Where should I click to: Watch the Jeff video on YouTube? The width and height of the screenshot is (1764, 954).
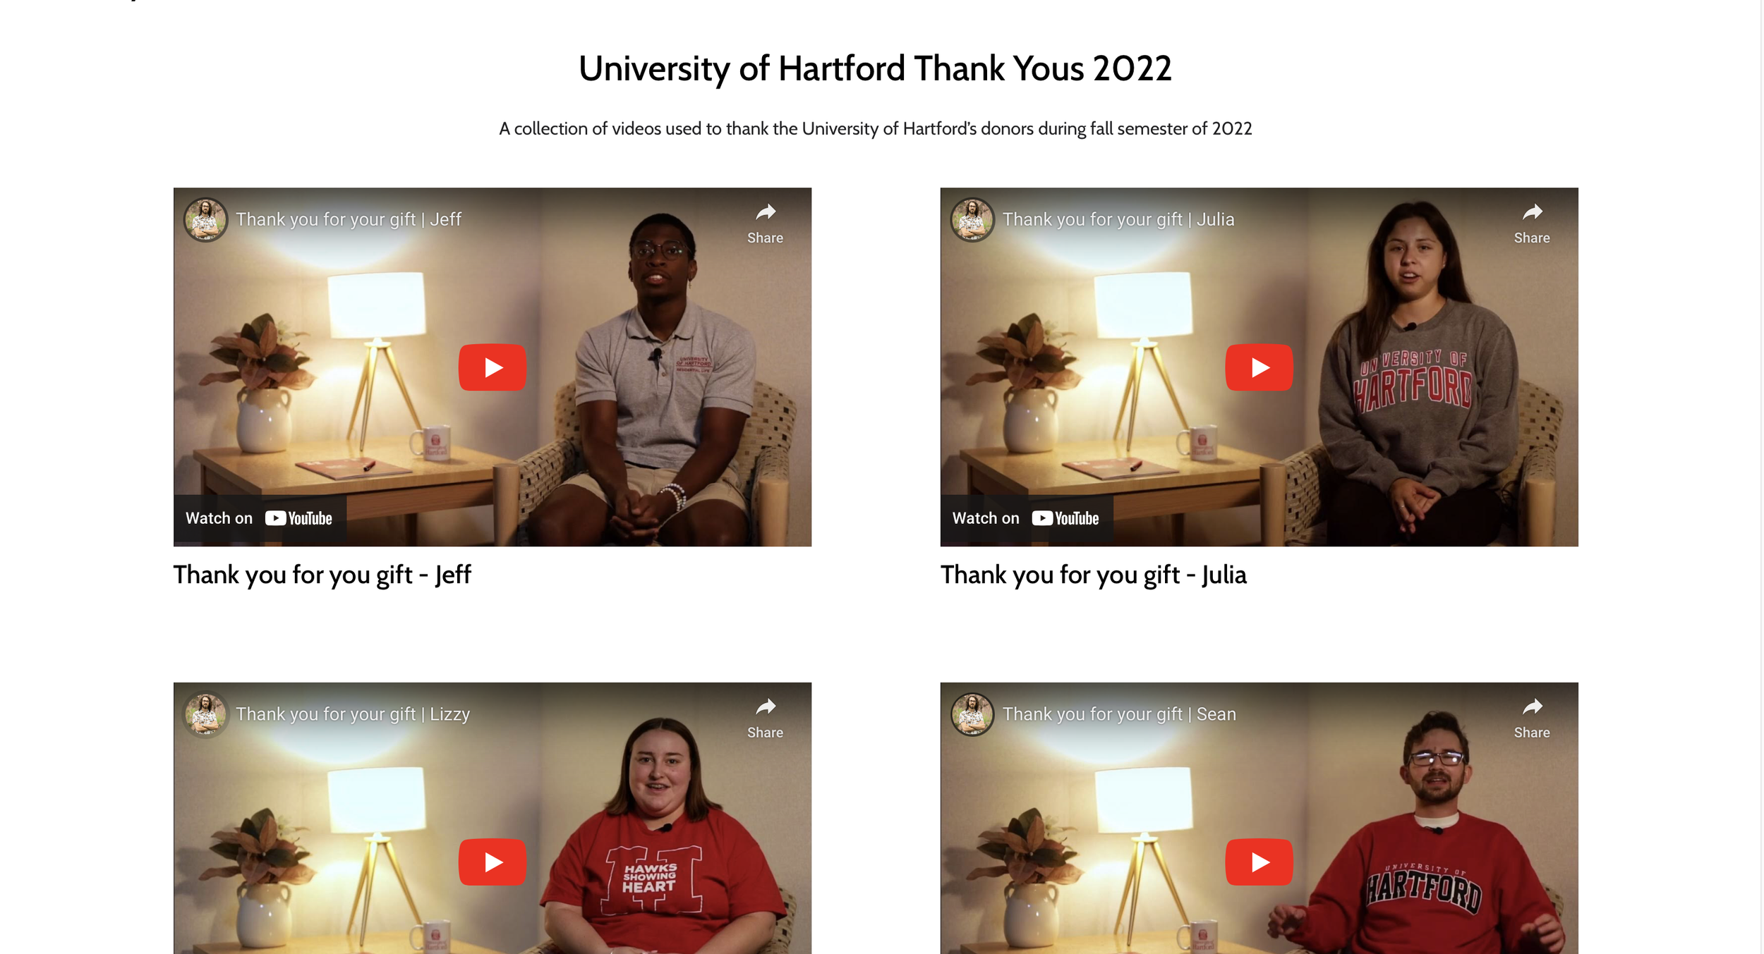(x=259, y=518)
